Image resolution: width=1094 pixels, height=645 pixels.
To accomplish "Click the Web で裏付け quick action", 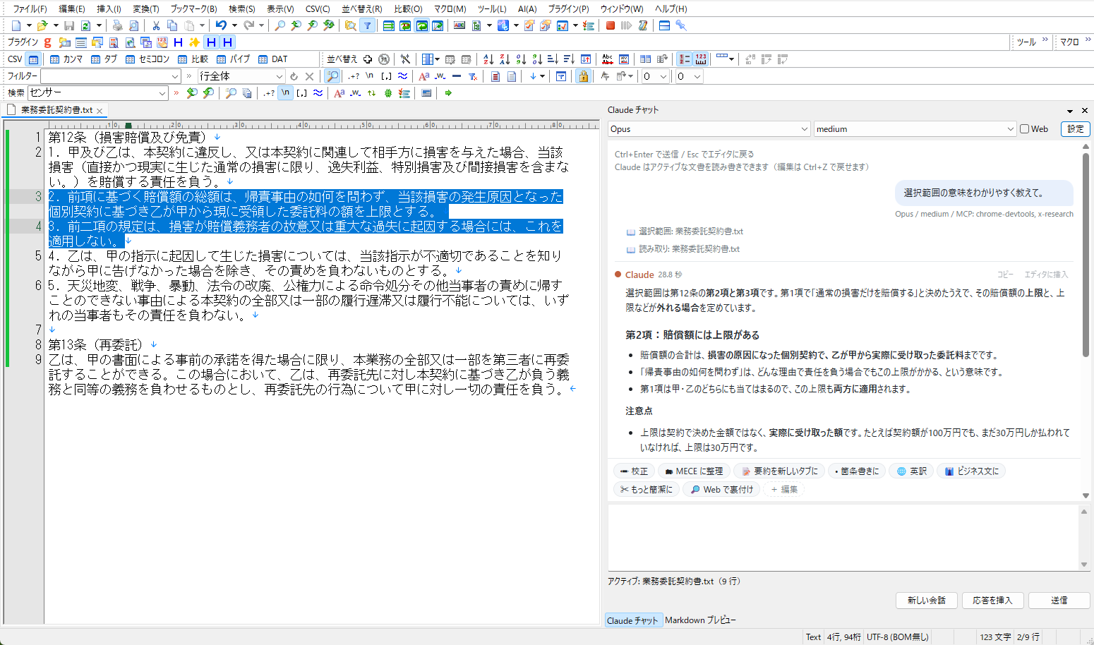I will [x=721, y=489].
